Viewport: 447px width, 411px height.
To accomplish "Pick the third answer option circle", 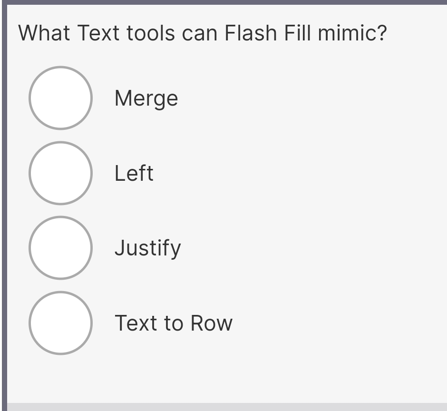I will pos(61,247).
